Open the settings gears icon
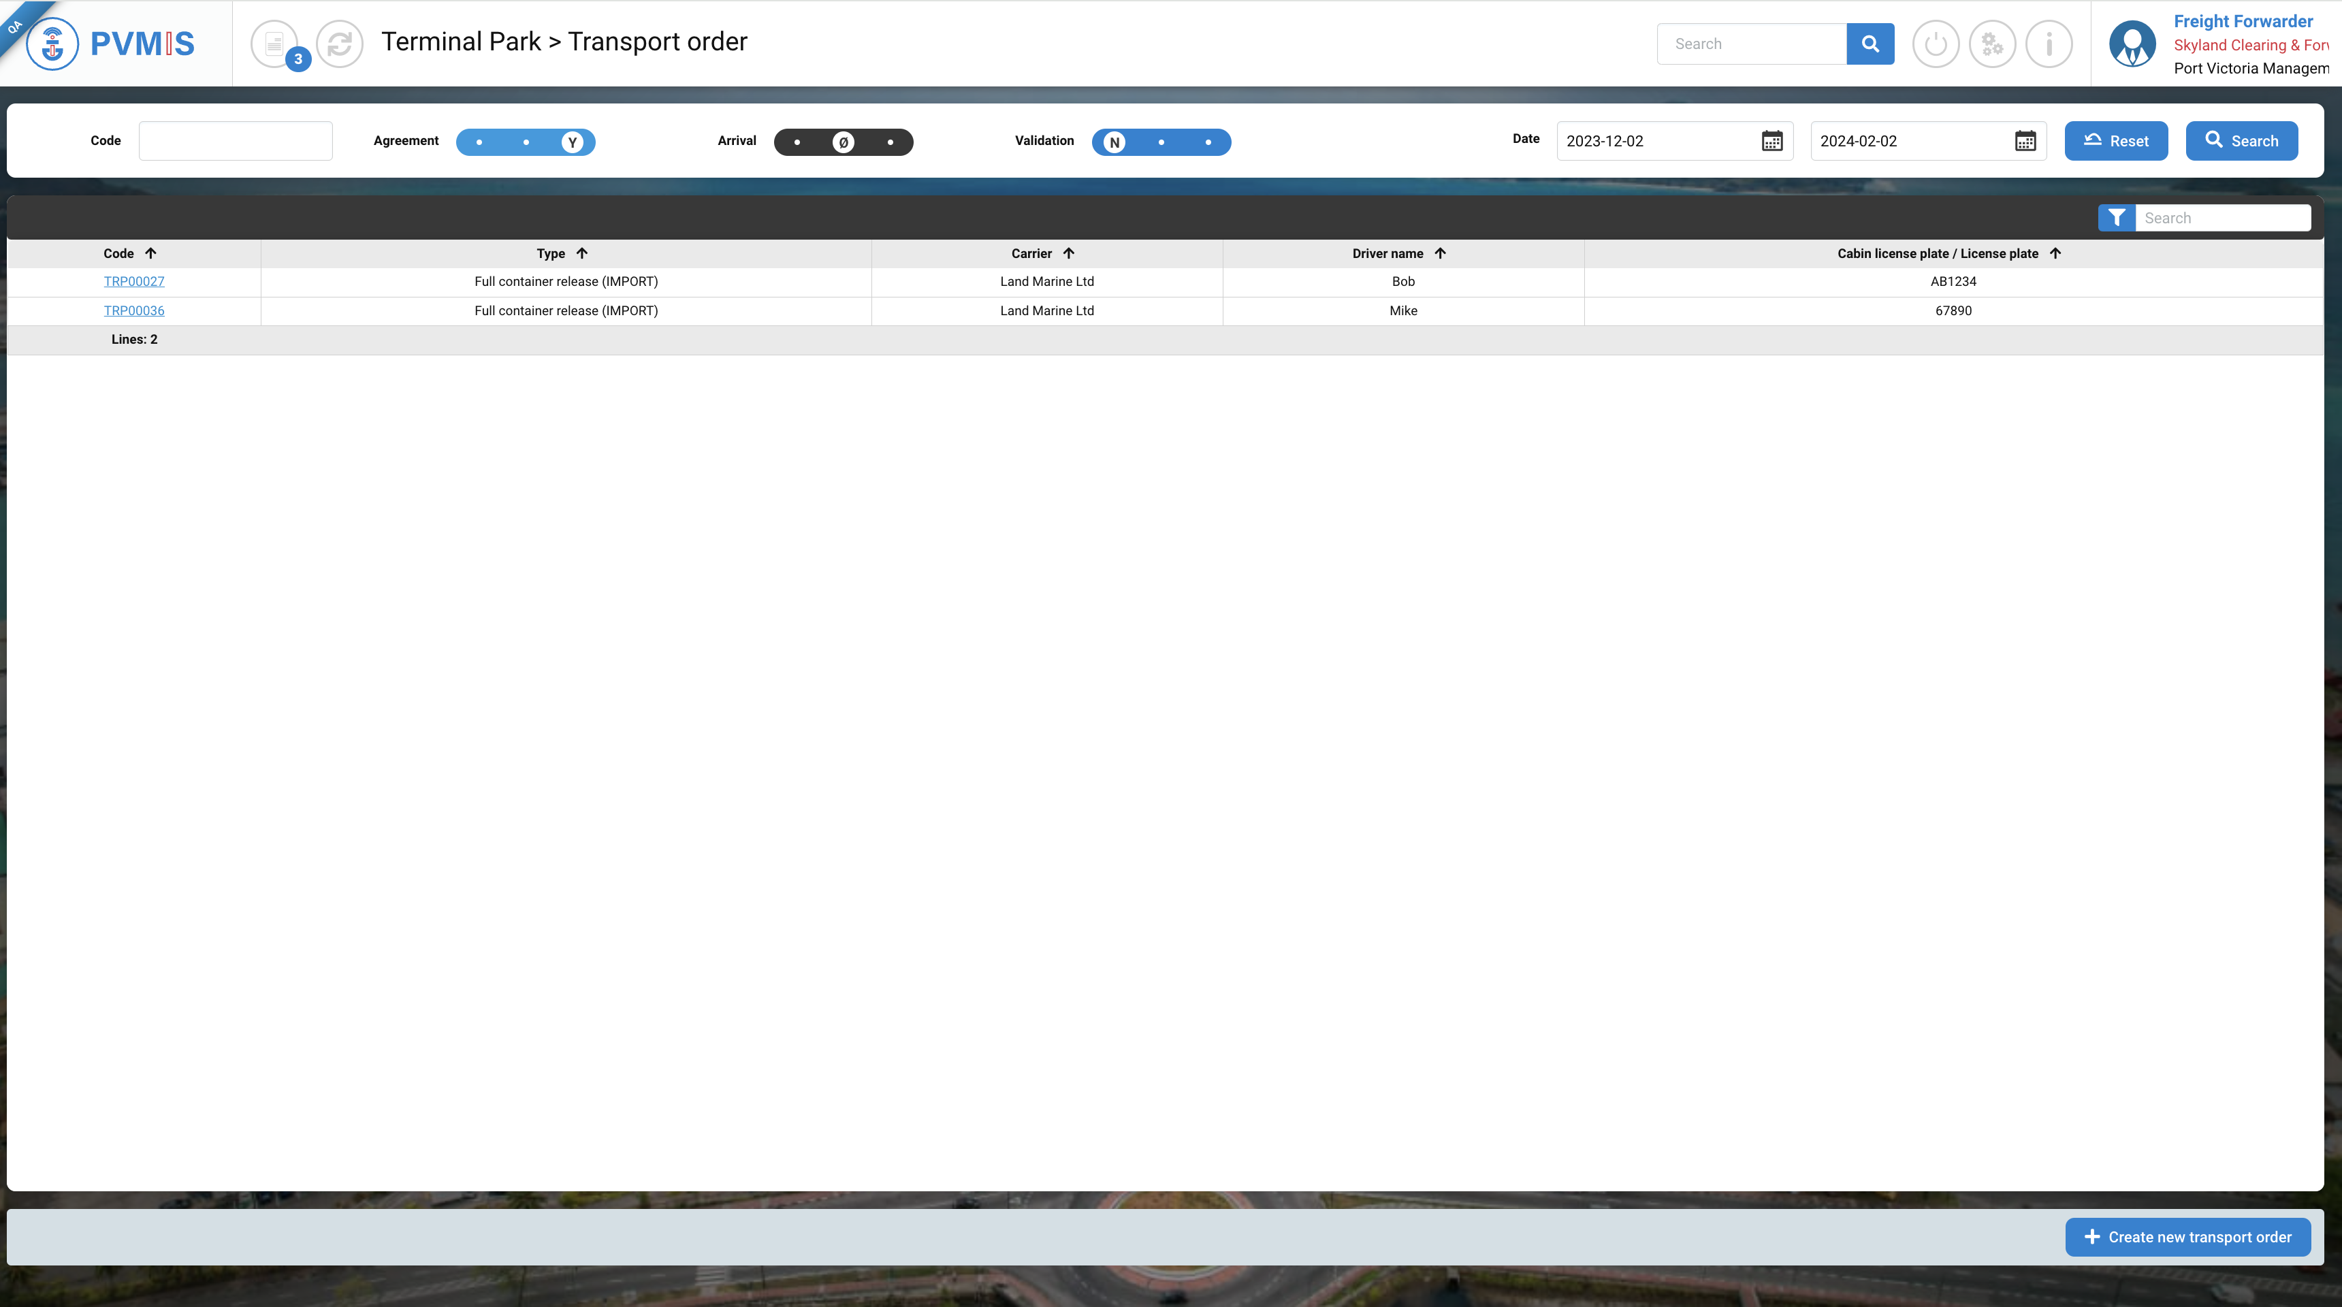The height and width of the screenshot is (1307, 2342). (x=1992, y=44)
